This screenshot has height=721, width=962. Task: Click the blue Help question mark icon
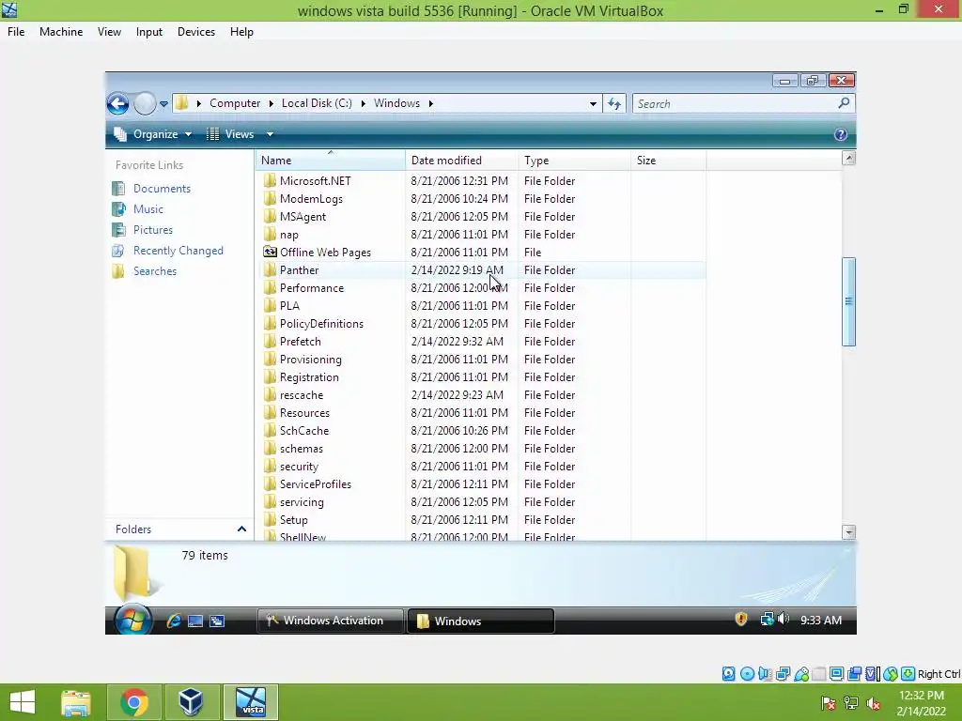click(841, 134)
